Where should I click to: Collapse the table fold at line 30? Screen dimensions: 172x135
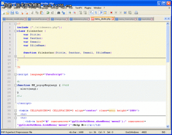pos(15,111)
